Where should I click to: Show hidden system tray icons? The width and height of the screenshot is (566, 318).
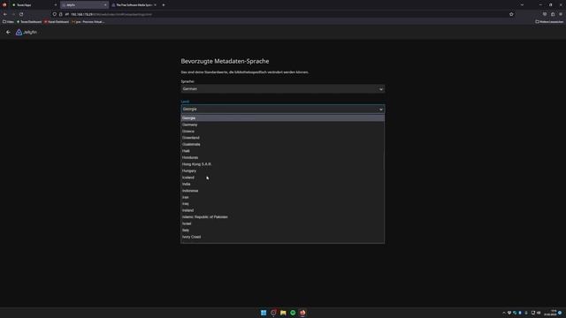pyautogui.click(x=504, y=313)
